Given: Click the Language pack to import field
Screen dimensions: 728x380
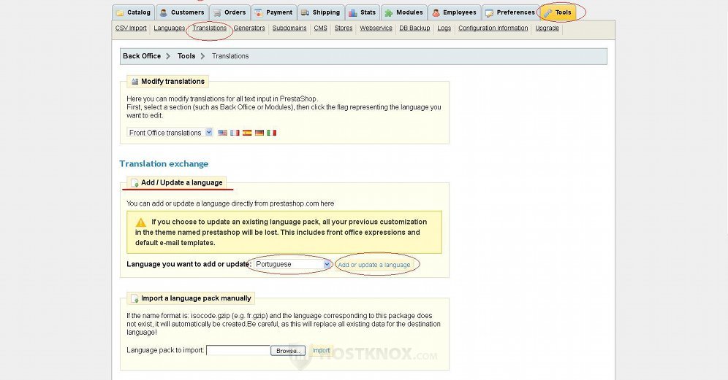Looking at the screenshot, I should 238,350.
